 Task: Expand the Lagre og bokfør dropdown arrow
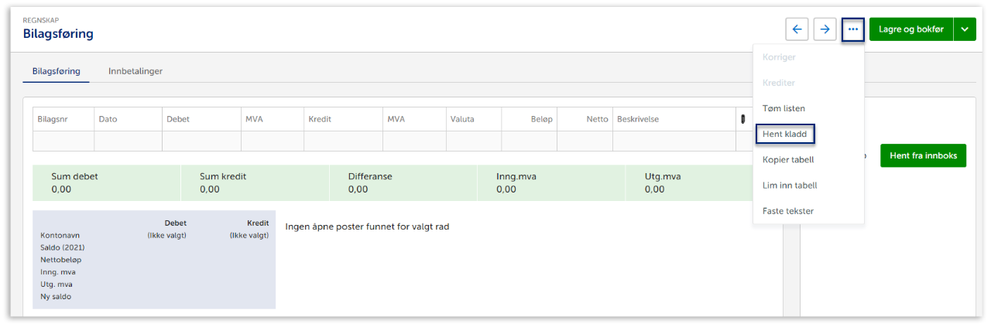tap(965, 29)
